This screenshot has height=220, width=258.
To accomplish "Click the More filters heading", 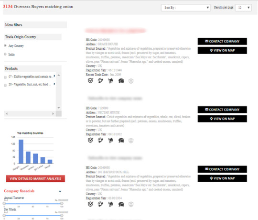I will point(13,25).
